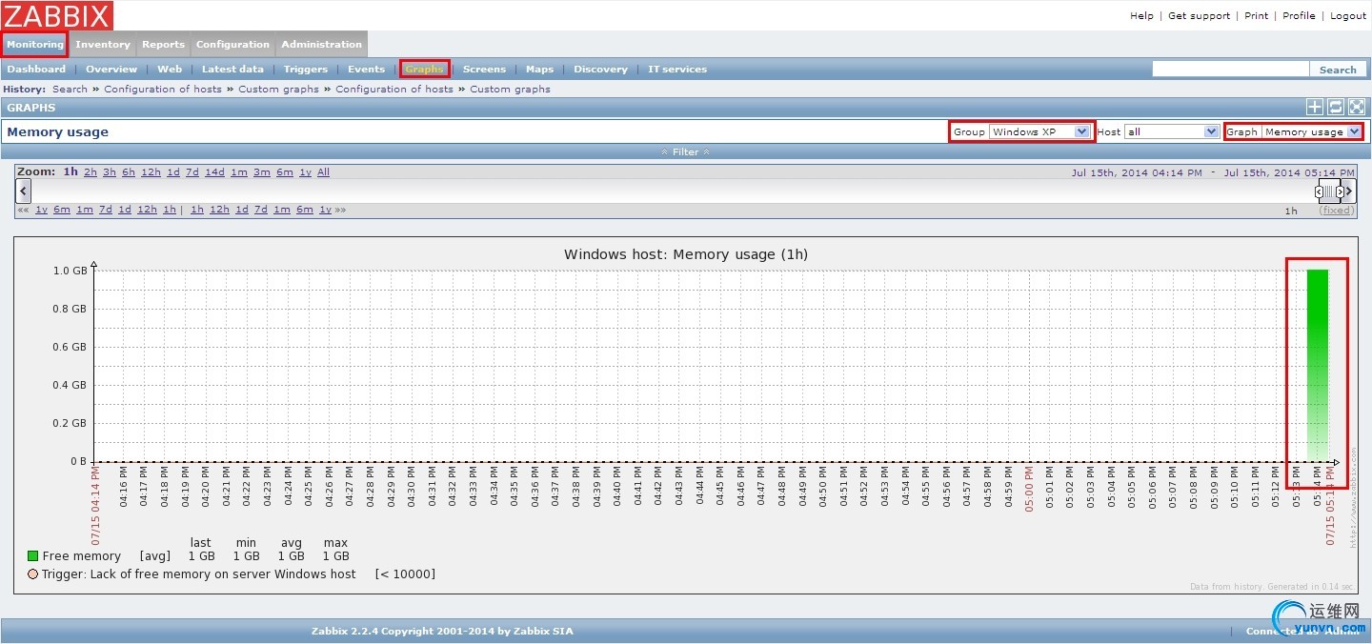Screen dimensions: 1372x644
Task: Go to the Overview submenu
Action: click(x=111, y=69)
